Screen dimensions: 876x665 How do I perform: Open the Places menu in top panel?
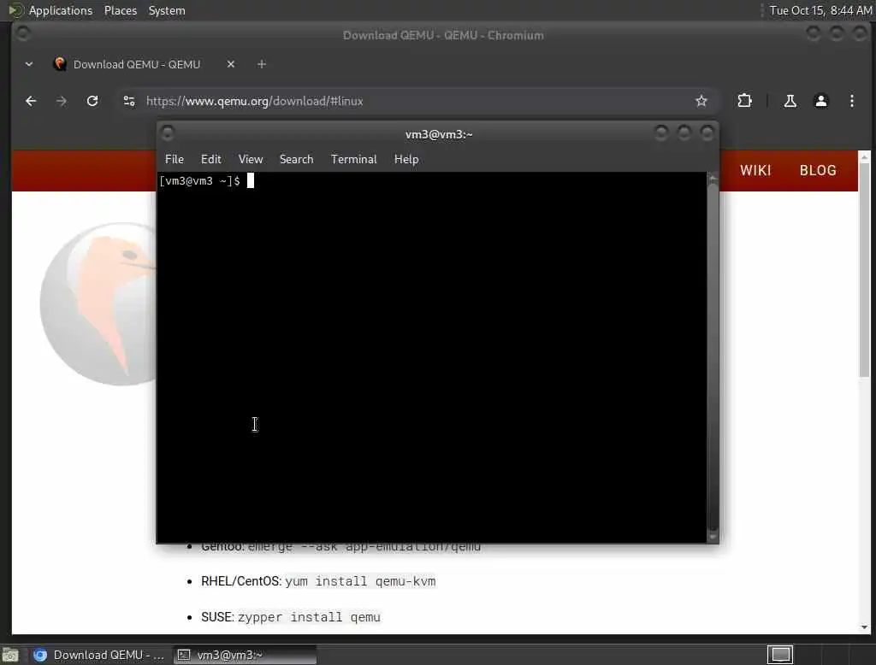point(120,10)
